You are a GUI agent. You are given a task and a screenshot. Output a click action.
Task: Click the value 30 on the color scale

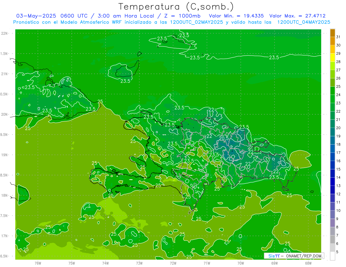coord(339,45)
